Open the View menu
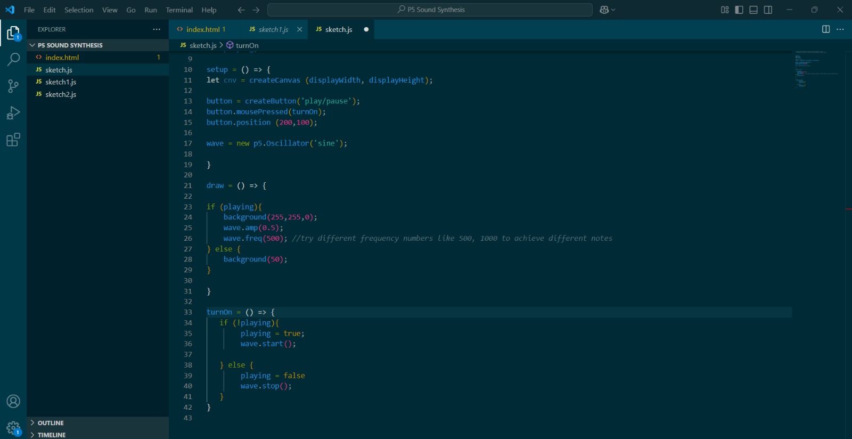 [x=110, y=10]
